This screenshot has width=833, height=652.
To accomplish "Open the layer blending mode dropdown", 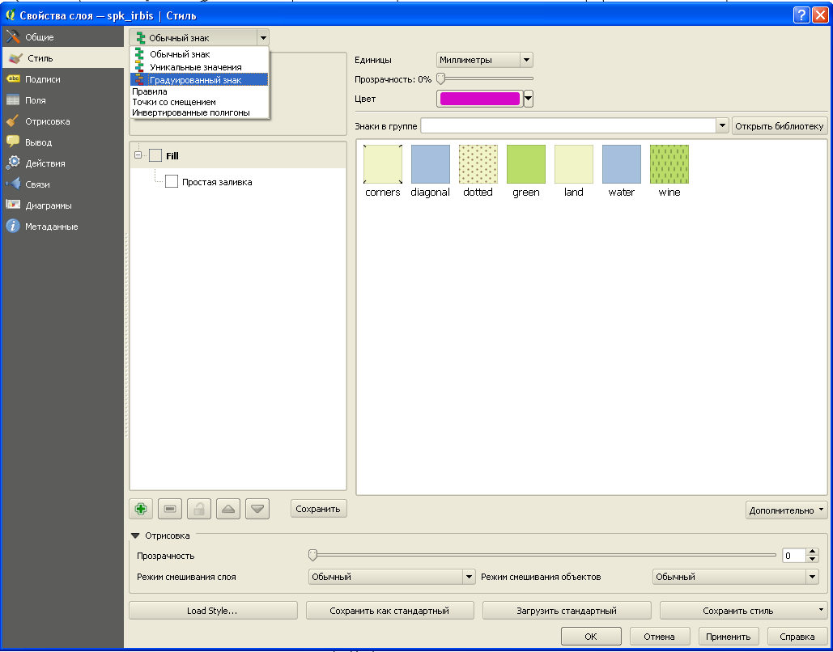I will coord(392,577).
